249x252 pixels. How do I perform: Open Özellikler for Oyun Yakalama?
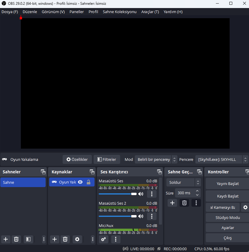click(x=77, y=159)
